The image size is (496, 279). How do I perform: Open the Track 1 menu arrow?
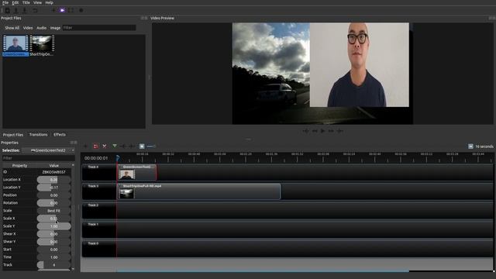[x=84, y=224]
